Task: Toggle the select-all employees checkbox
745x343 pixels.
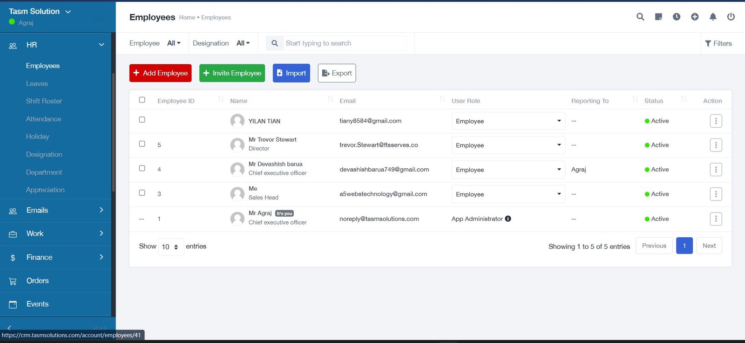Action: pos(142,100)
